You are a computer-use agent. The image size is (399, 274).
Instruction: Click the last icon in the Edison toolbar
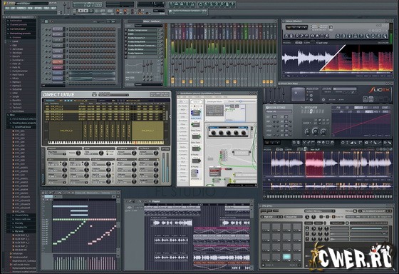[385, 36]
